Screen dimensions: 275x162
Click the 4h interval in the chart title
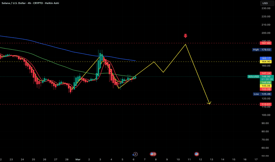29,3
